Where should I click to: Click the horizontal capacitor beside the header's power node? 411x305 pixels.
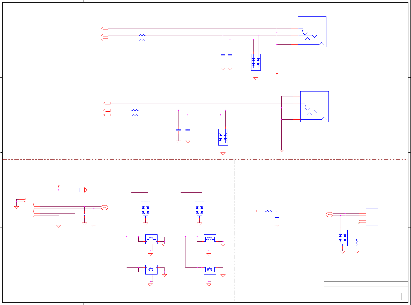pos(79,190)
